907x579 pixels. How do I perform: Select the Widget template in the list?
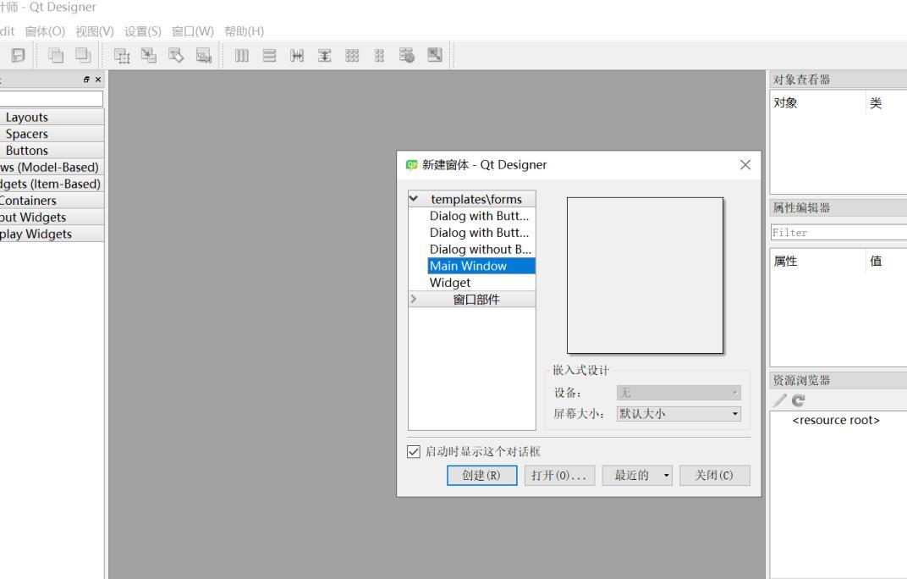point(450,283)
